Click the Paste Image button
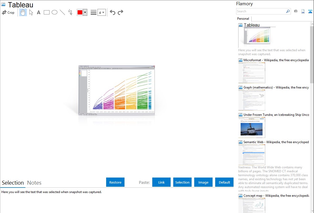The width and height of the screenshot is (314, 213). (x=203, y=182)
